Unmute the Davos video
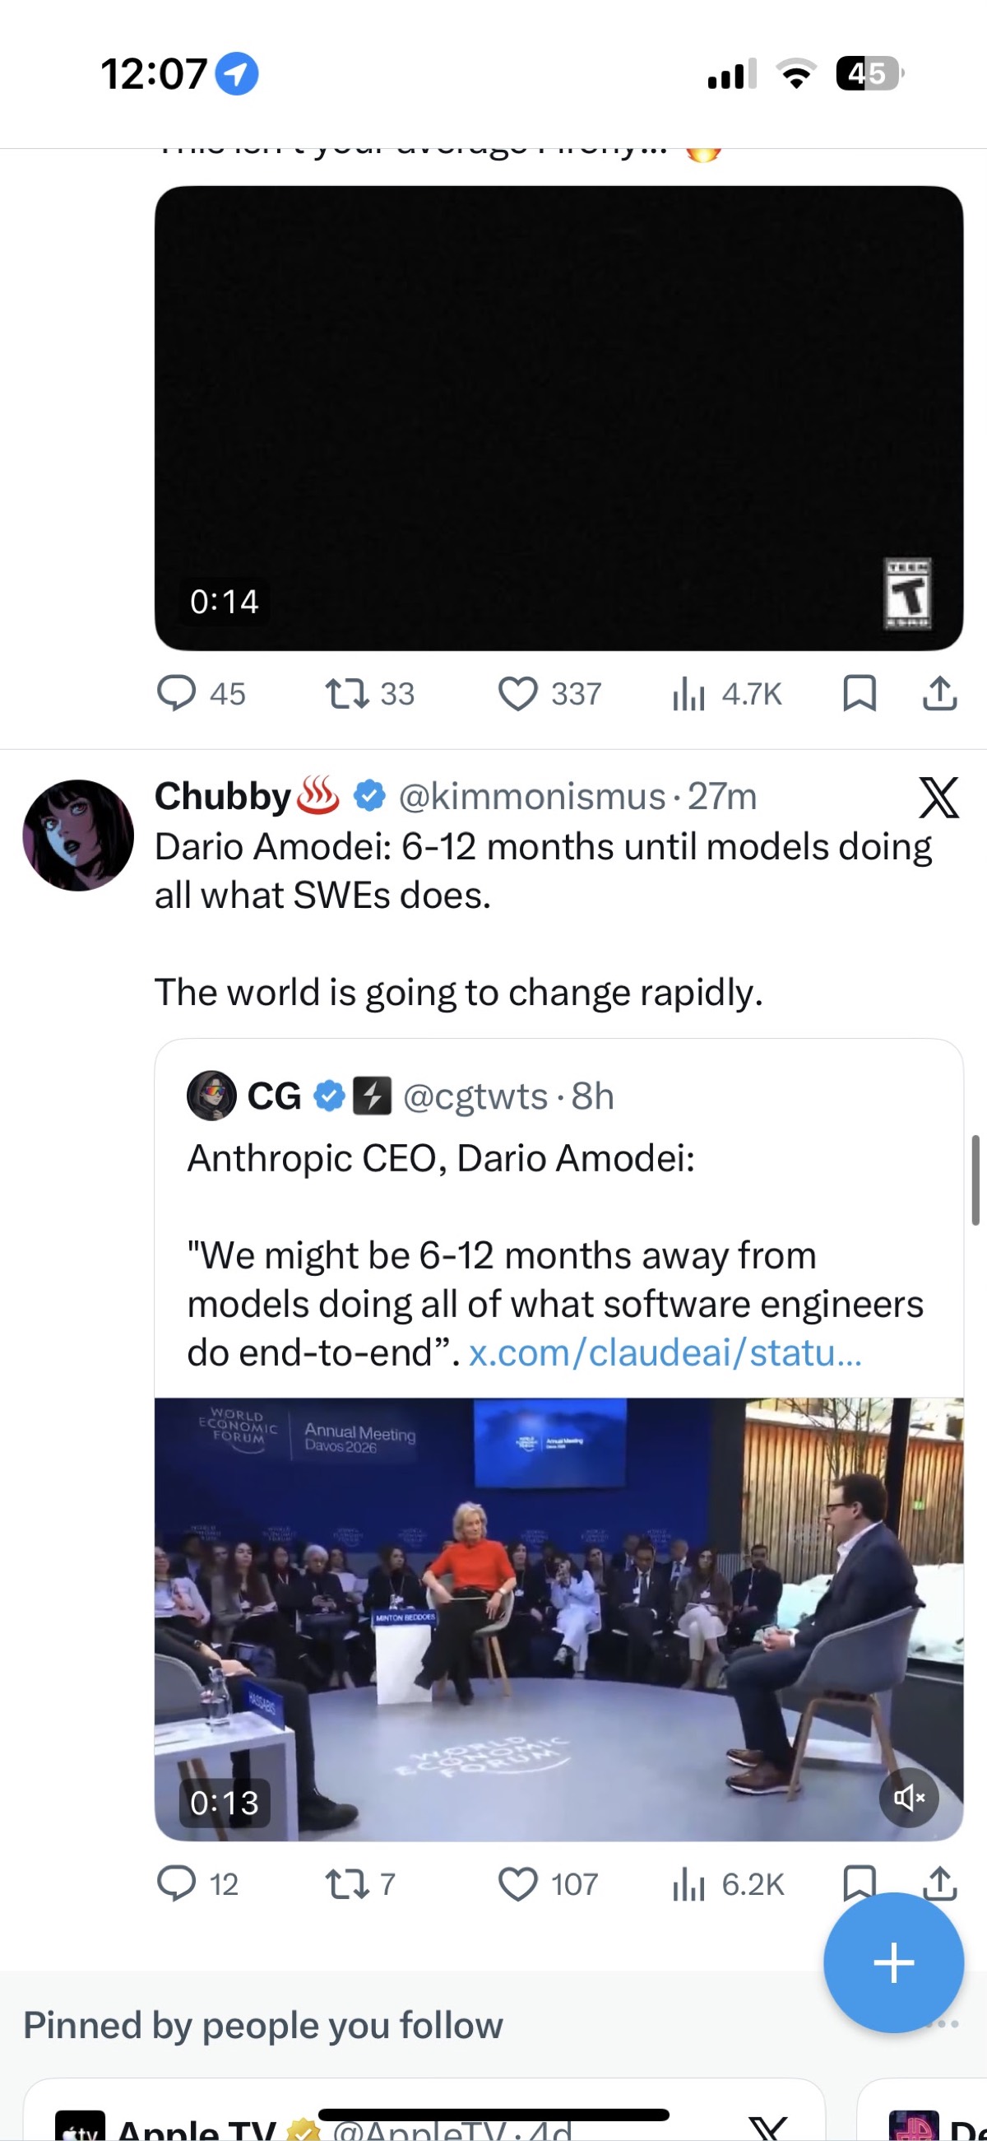The image size is (987, 2141). (909, 1799)
